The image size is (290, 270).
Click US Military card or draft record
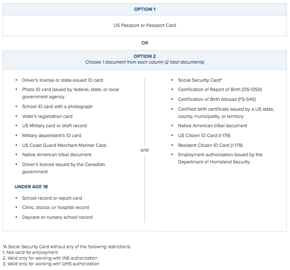click(54, 126)
